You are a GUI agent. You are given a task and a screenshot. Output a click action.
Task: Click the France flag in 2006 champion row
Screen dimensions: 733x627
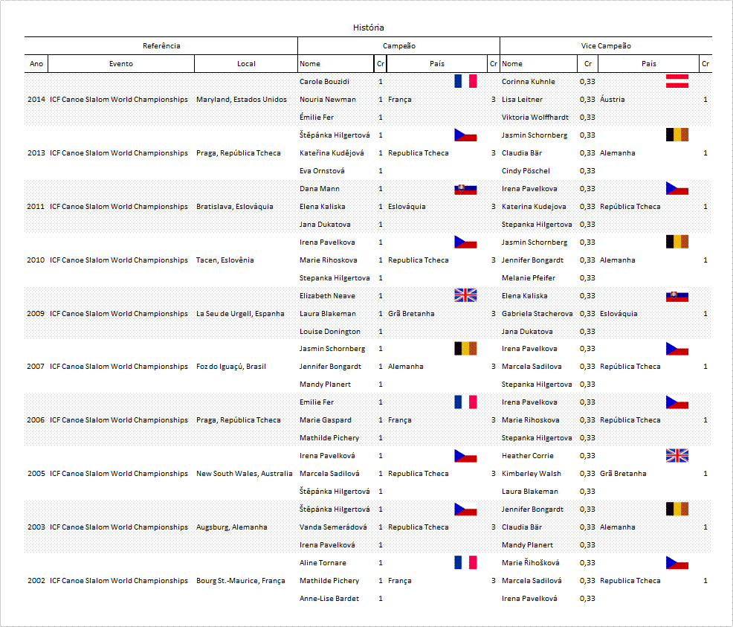[465, 402]
